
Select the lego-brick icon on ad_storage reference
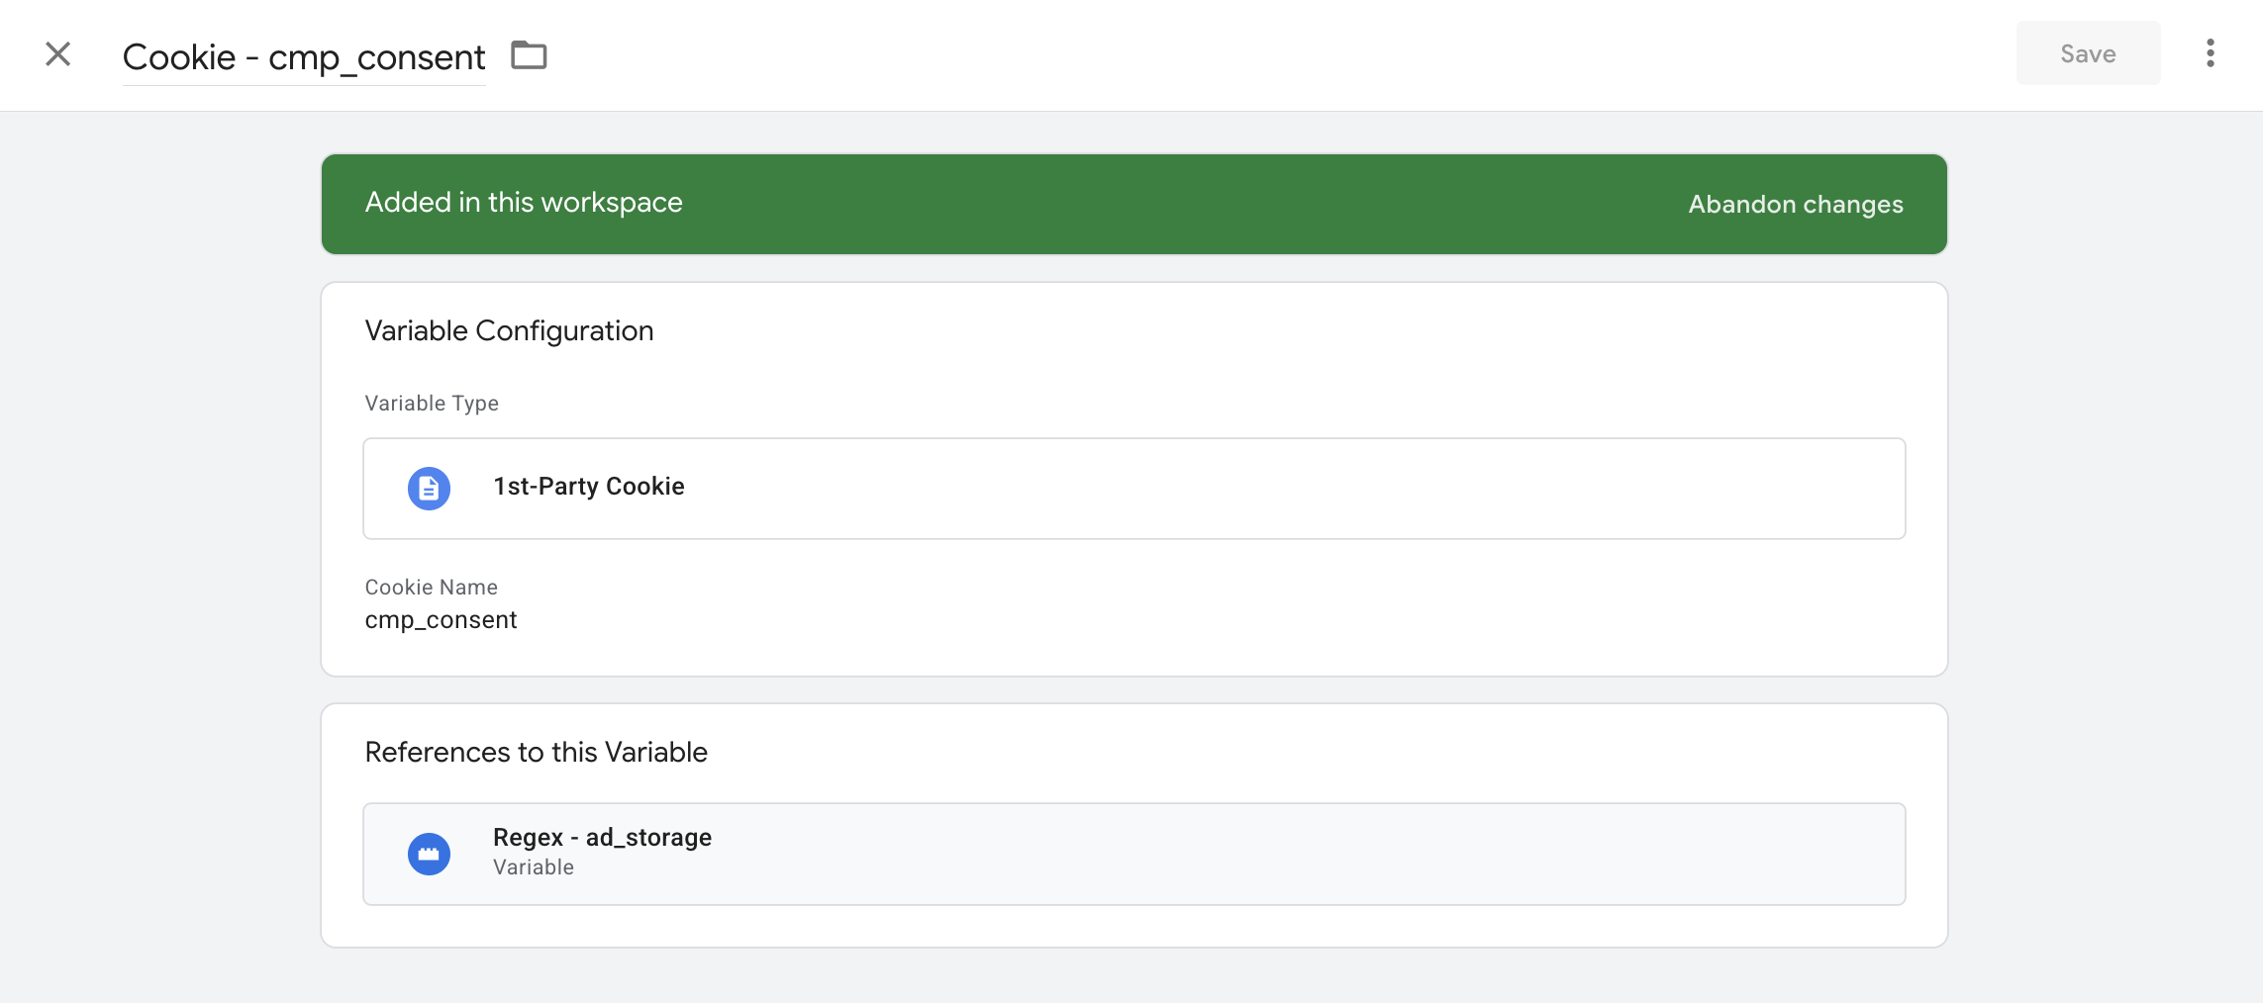point(429,853)
